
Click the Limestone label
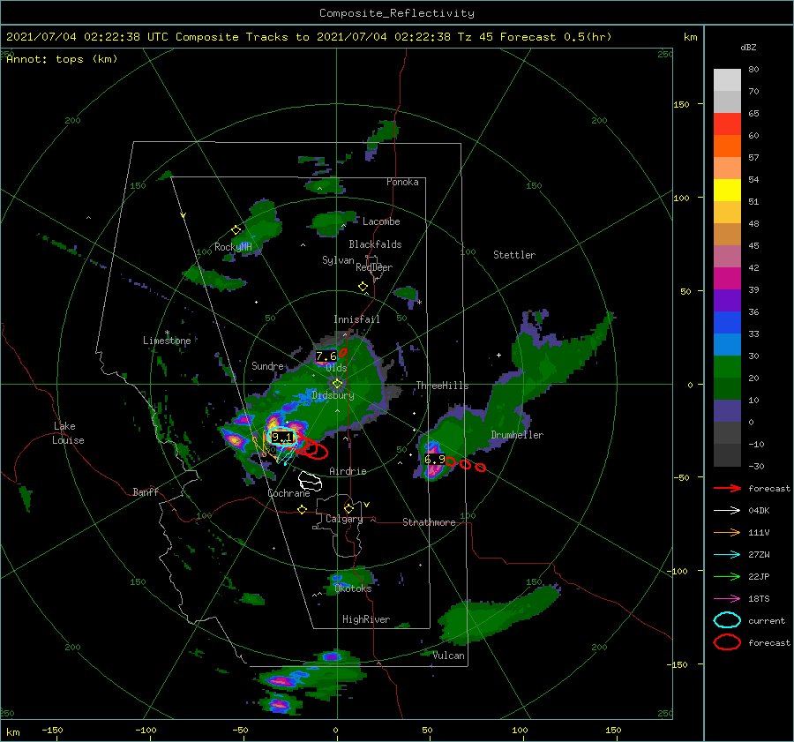click(x=167, y=341)
